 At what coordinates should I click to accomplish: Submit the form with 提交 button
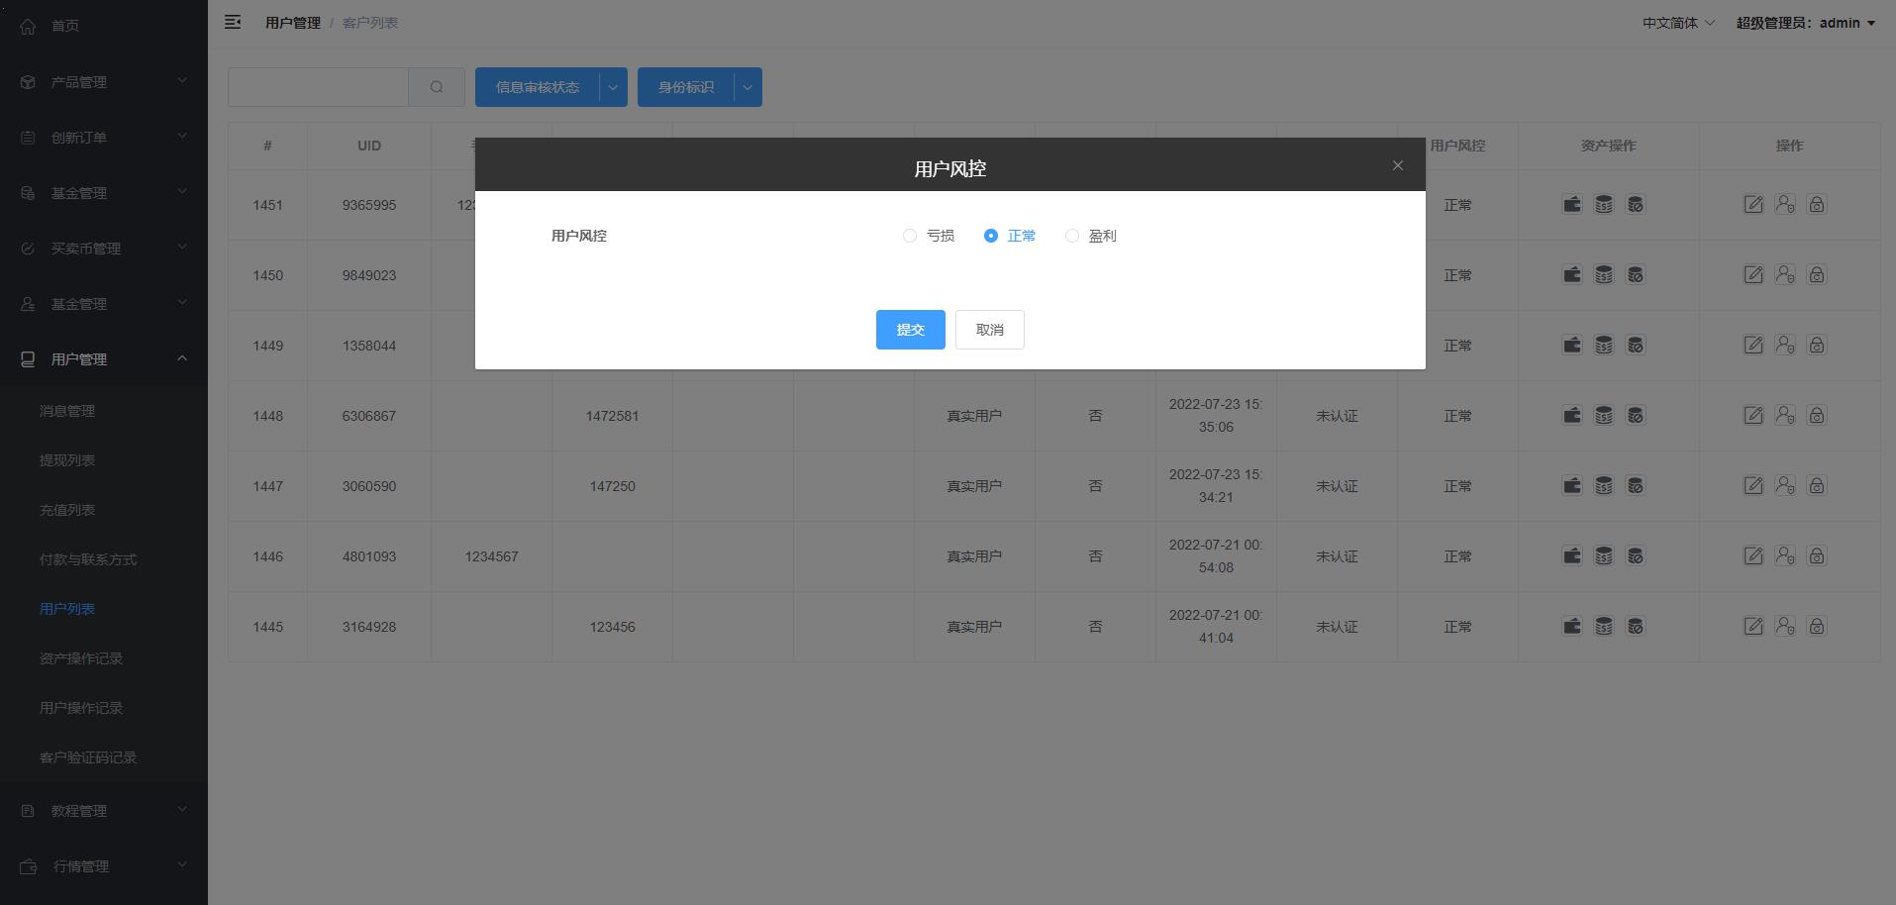910,330
